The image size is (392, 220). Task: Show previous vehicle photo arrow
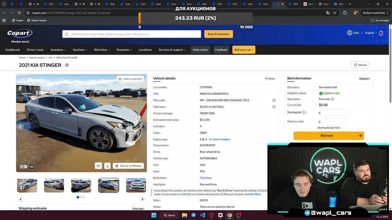point(20,127)
